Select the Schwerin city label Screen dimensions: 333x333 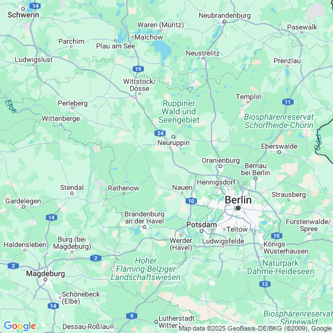24,15
